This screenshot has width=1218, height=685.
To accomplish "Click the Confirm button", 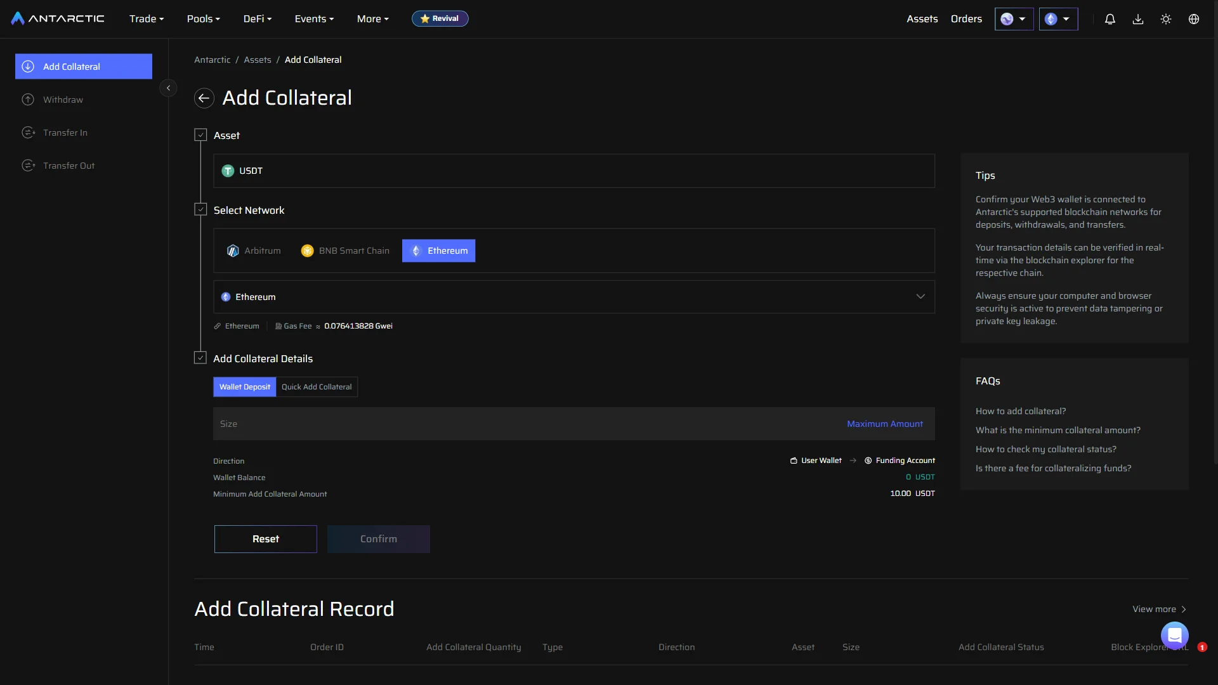I will (379, 539).
